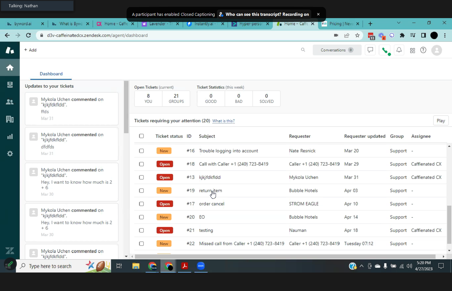The height and width of the screenshot is (291, 452).
Task: Click the Play button
Action: [x=440, y=121]
